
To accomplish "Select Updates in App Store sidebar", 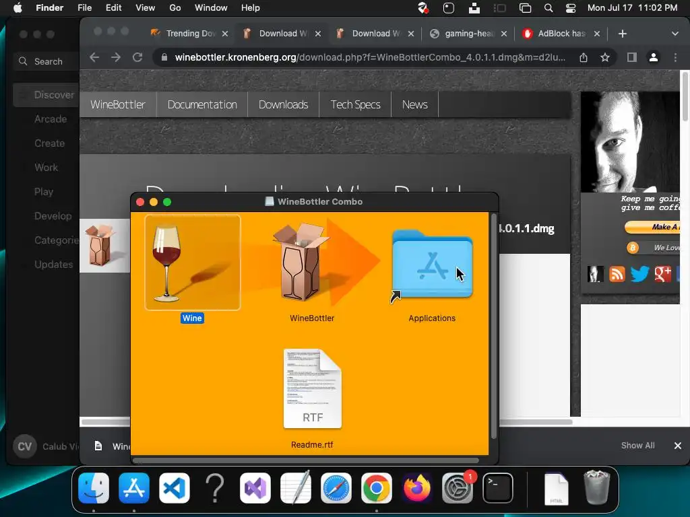I will [x=54, y=264].
